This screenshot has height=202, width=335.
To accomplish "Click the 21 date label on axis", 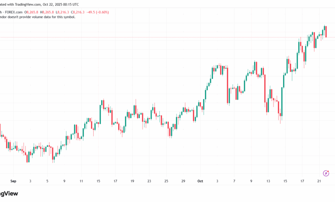I will click(x=319, y=181).
